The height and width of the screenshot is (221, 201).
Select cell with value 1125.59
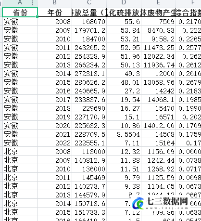pyautogui.click(x=158, y=178)
